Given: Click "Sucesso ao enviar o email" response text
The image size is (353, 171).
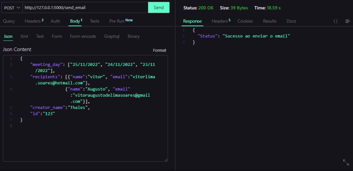Looking at the screenshot, I should 256,36.
